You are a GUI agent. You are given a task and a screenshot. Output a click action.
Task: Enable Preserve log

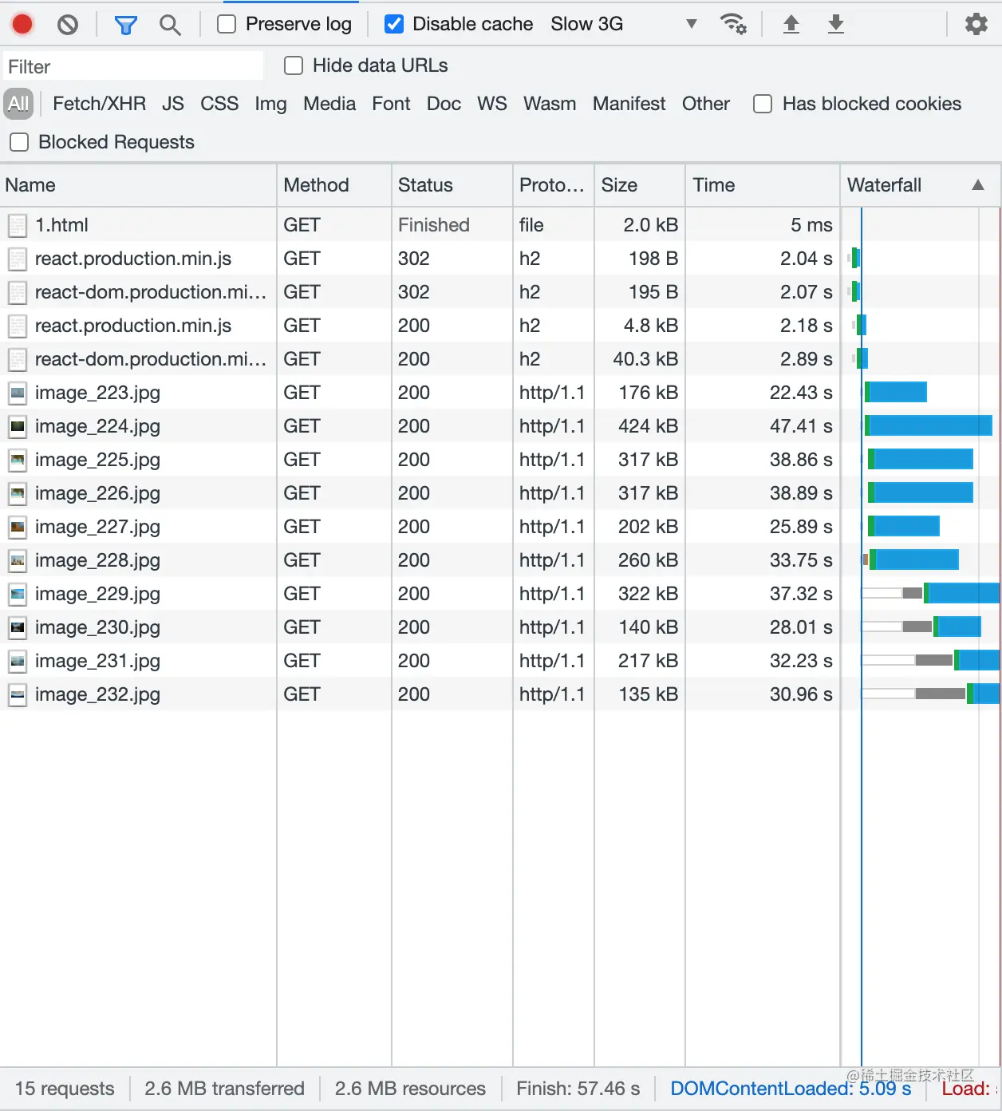point(226,24)
